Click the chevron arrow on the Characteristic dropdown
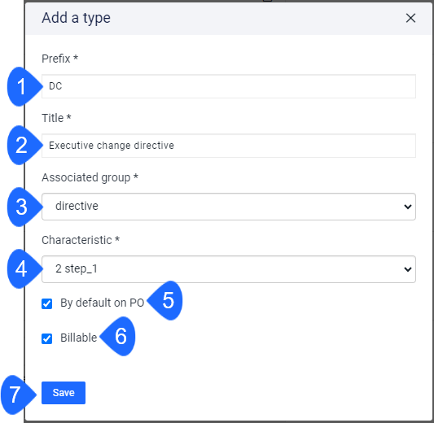 (x=408, y=269)
